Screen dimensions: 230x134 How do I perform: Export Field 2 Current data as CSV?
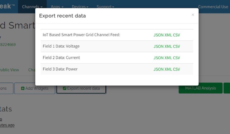coord(176,58)
